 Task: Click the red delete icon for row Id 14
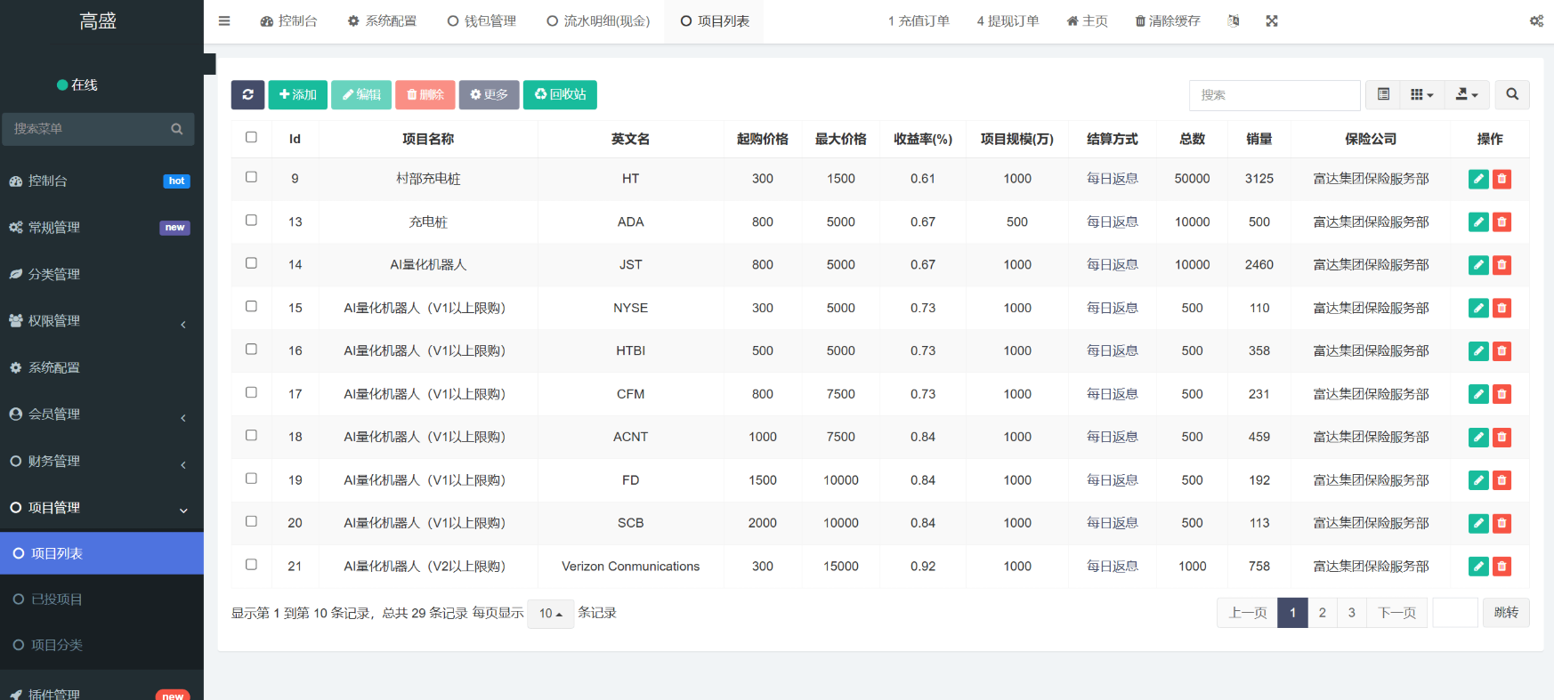1501,265
